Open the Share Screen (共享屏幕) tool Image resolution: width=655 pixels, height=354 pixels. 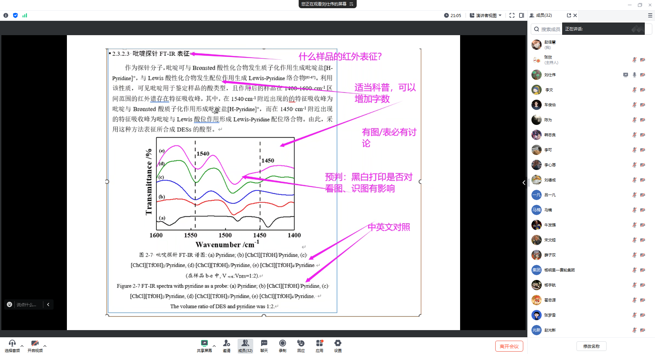click(204, 345)
